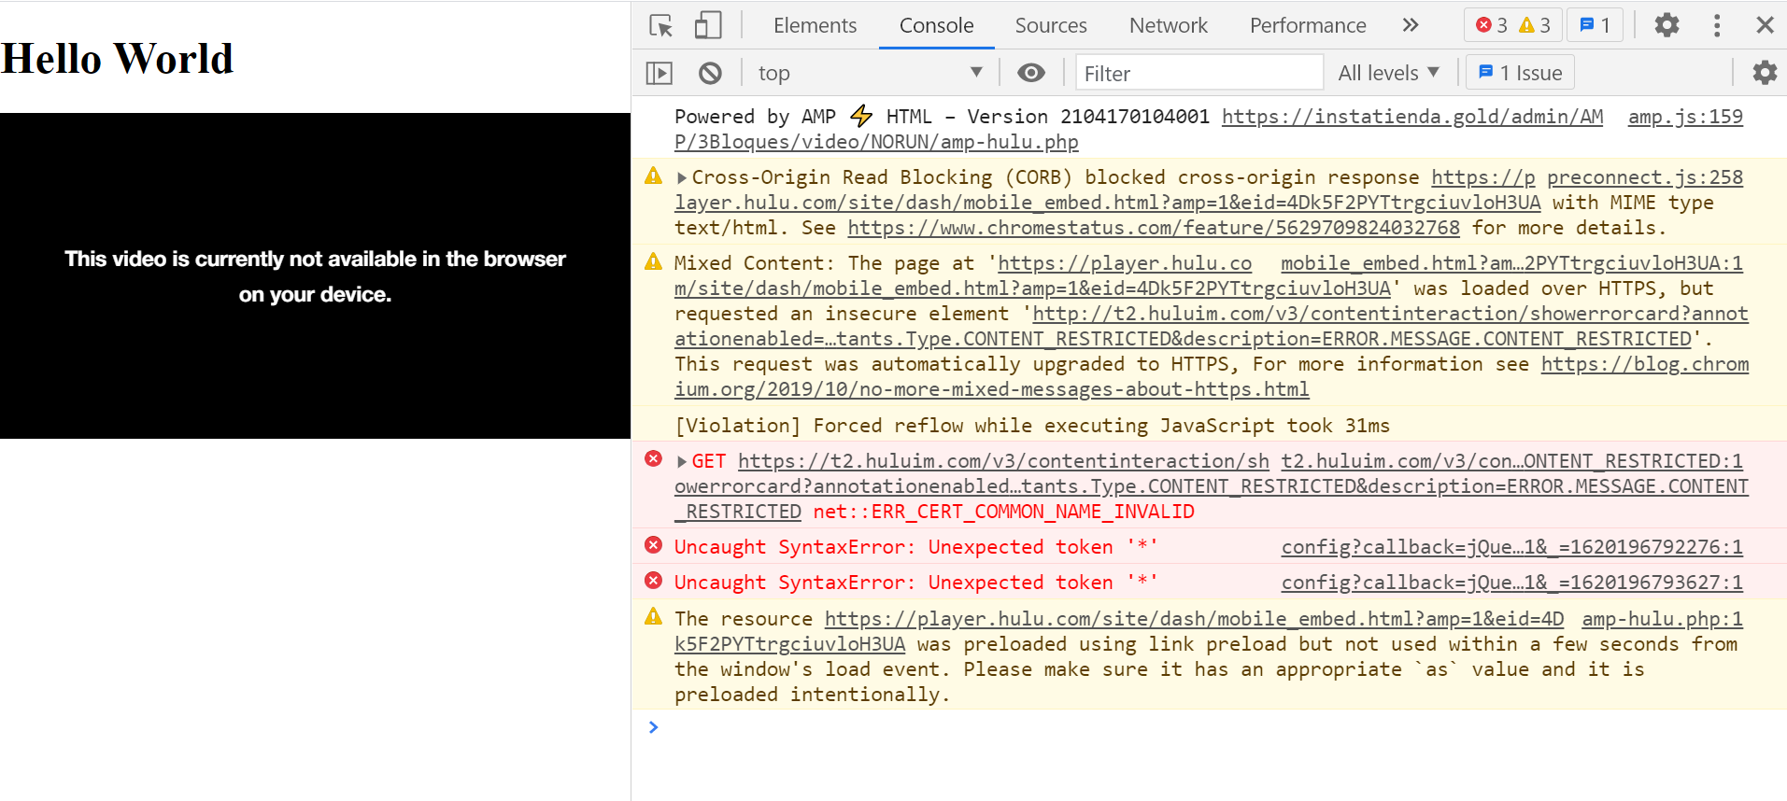
Task: Click the CORB warning triangle icon
Action: [x=654, y=176]
